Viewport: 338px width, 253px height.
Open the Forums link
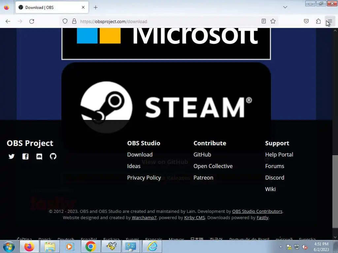point(275,166)
